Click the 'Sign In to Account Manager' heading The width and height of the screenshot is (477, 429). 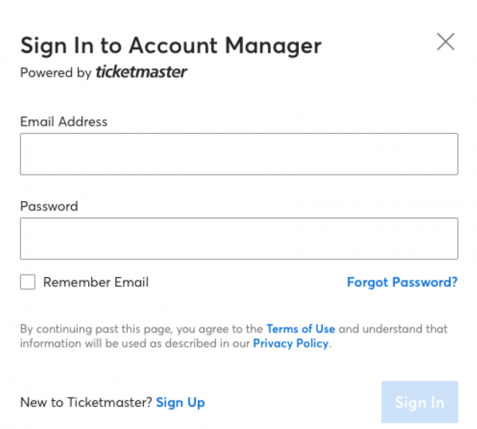click(171, 45)
